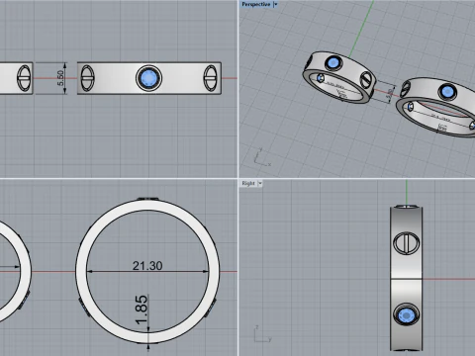Viewport: 475px width, 356px height.
Task: Click the Right viewport title label
Action: tap(248, 183)
